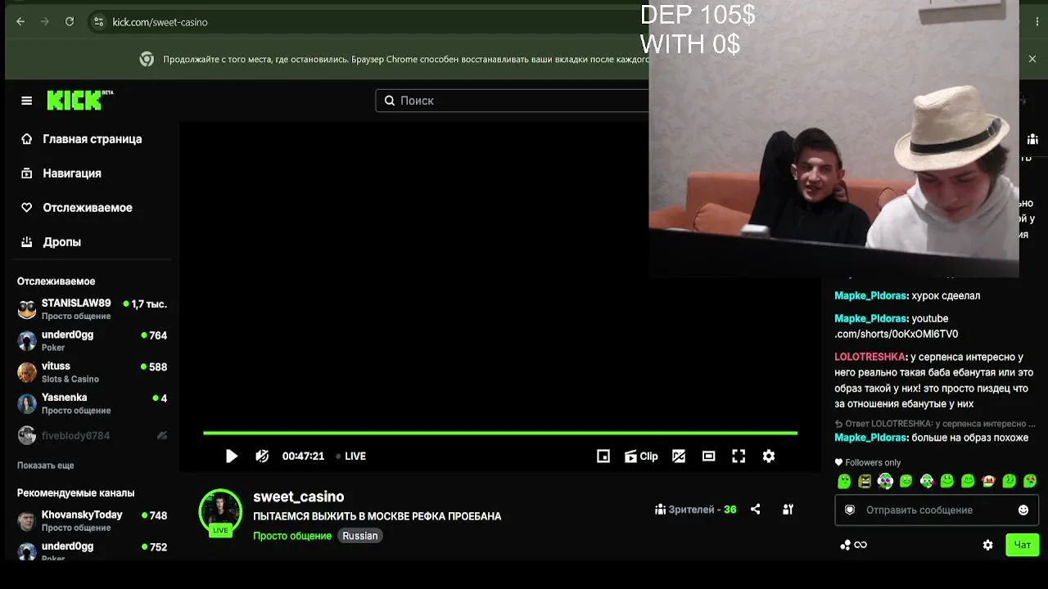The height and width of the screenshot is (589, 1048).
Task: Click the vituss avatar thumbnail
Action: (27, 372)
